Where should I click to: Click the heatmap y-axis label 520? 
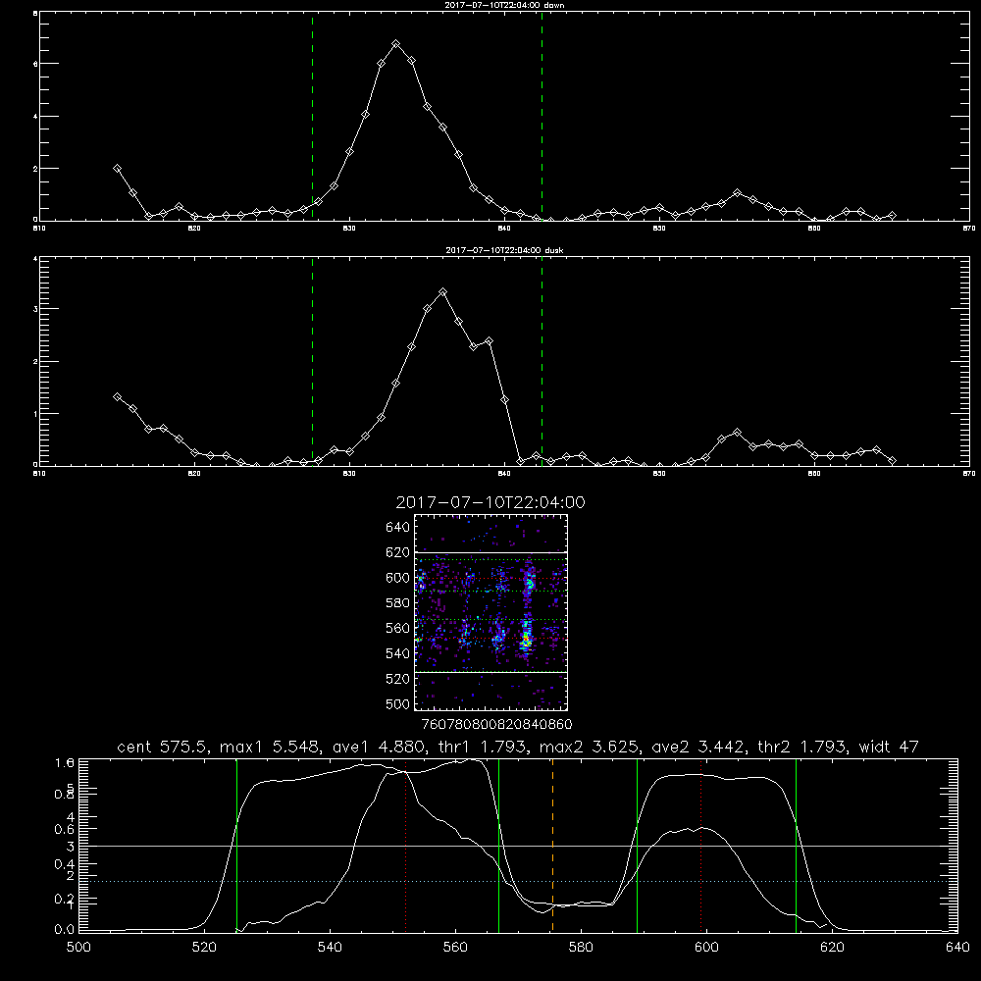click(398, 679)
